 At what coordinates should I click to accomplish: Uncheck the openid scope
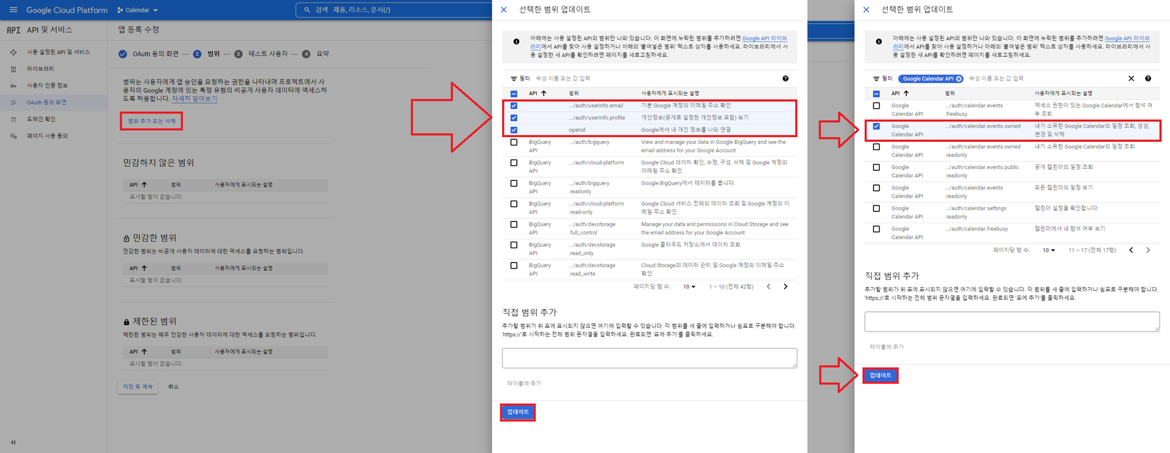514,130
